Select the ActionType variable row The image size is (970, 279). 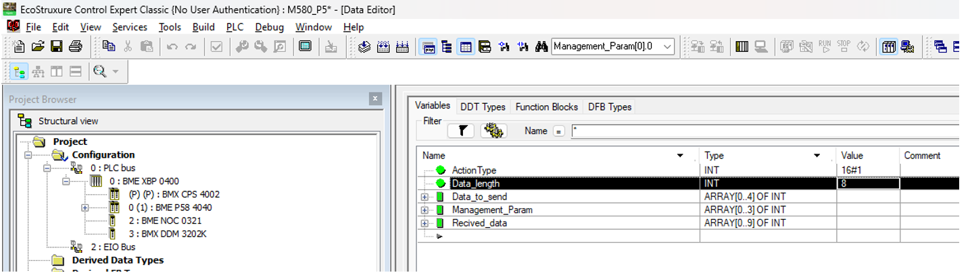pos(687,170)
